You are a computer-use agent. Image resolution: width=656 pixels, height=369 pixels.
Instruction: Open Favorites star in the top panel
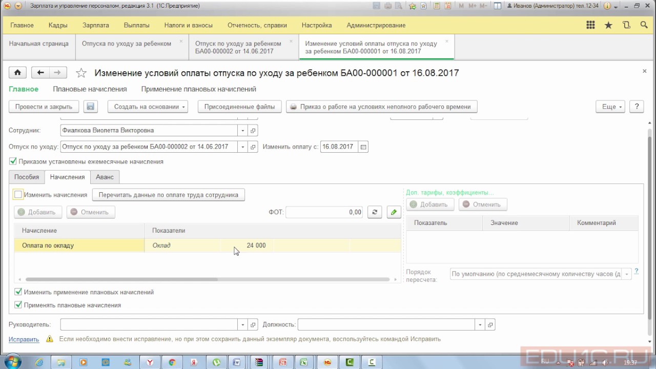[608, 25]
